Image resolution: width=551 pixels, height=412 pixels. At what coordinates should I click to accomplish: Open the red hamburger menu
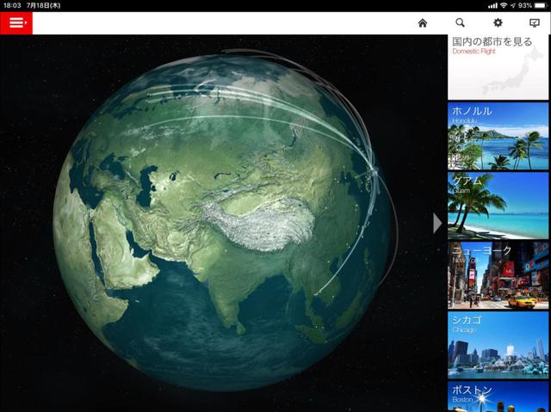16,23
